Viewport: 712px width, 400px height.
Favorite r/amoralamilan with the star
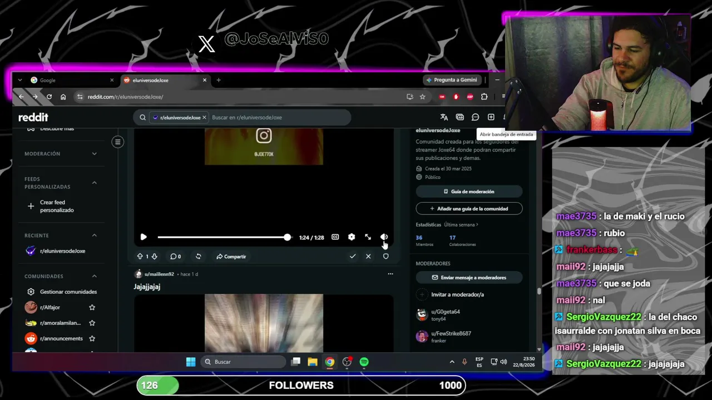(x=92, y=323)
